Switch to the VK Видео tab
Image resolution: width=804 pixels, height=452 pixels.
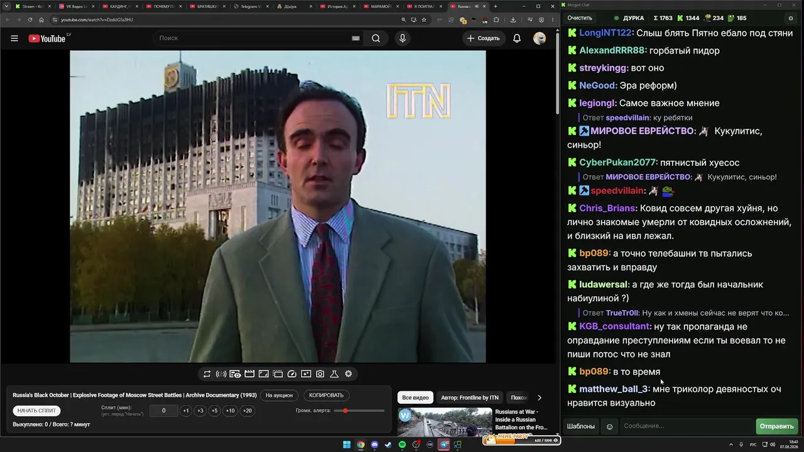point(75,6)
